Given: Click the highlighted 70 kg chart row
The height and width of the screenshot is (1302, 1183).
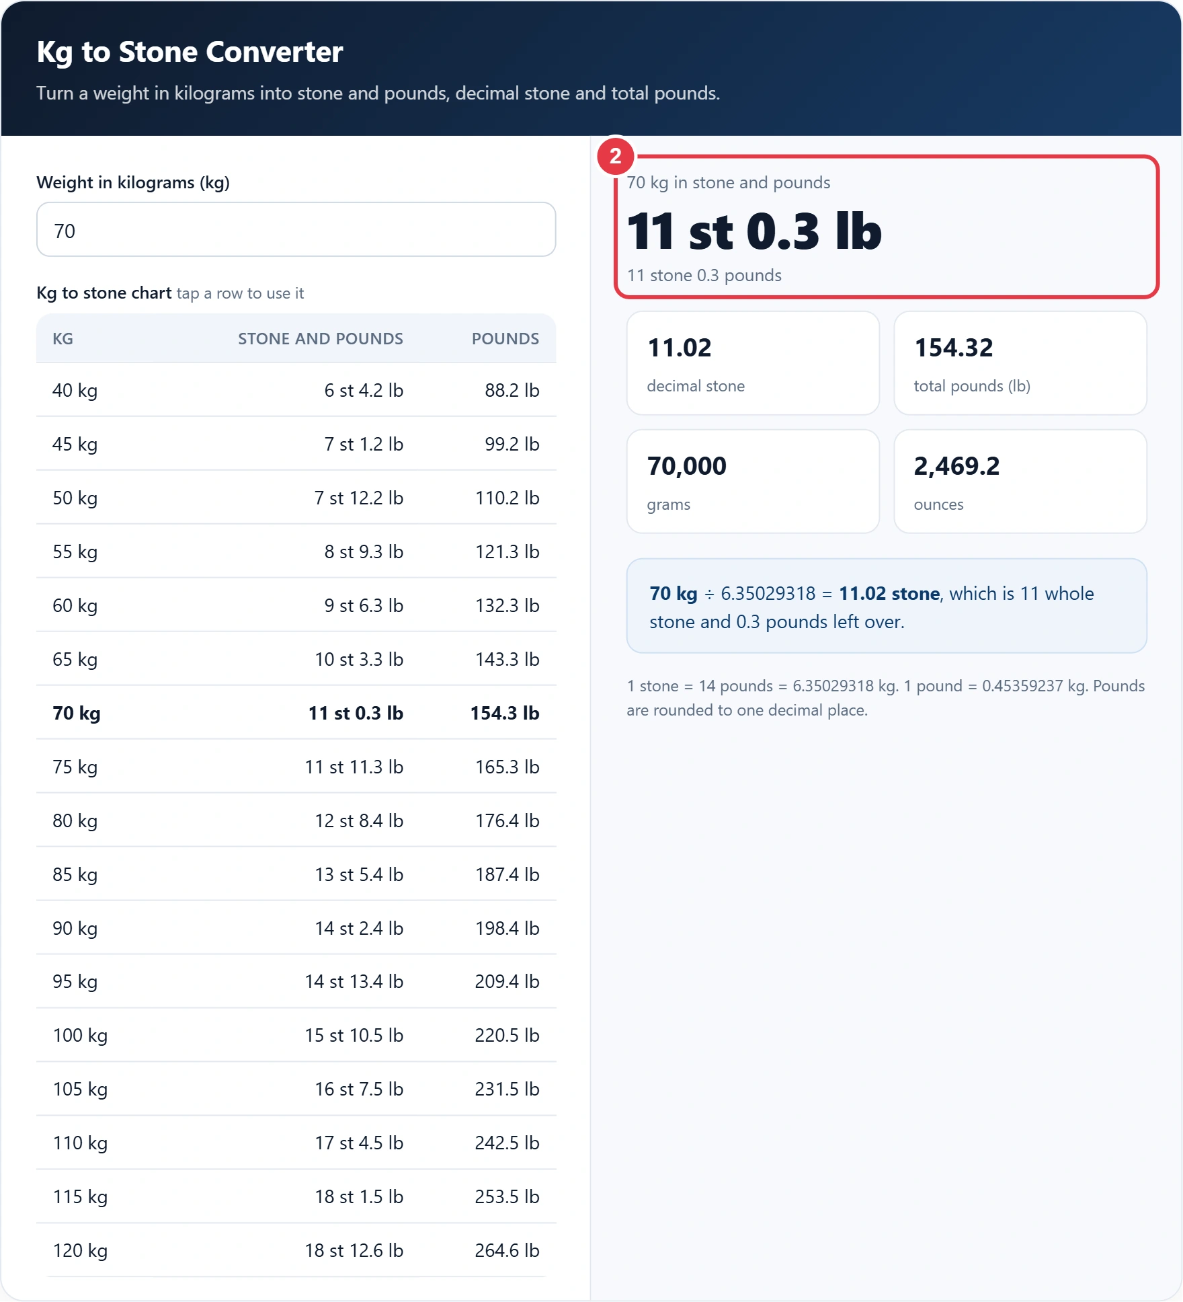Looking at the screenshot, I should coord(296,713).
